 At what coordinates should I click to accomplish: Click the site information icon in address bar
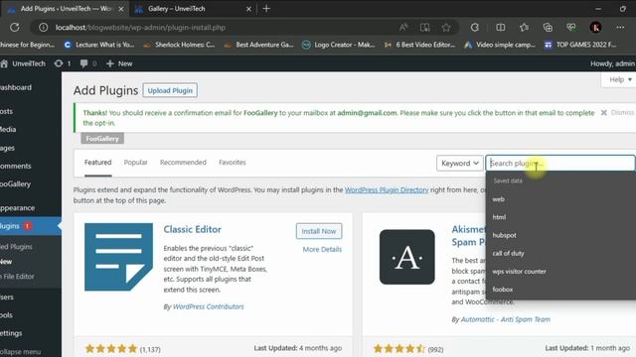[43, 27]
